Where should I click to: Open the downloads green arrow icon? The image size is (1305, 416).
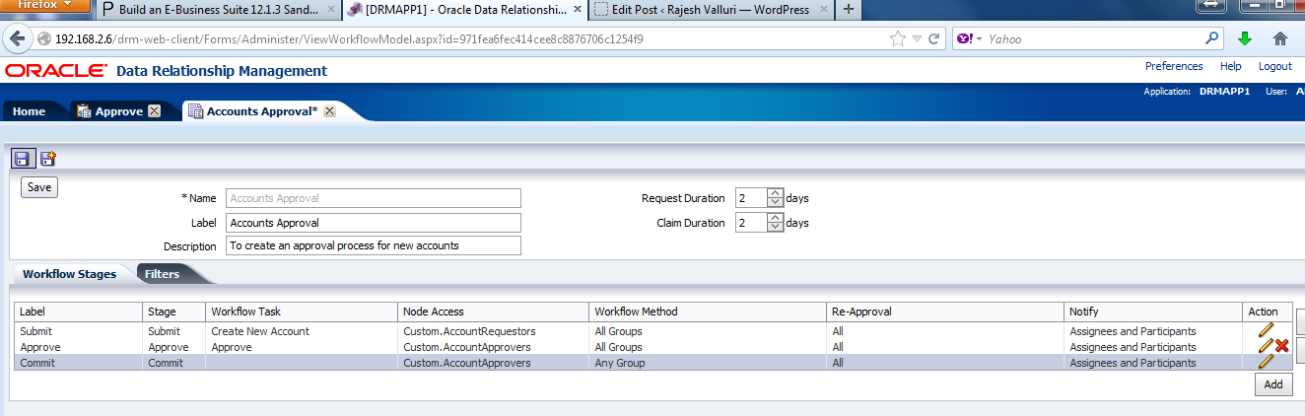[x=1245, y=39]
